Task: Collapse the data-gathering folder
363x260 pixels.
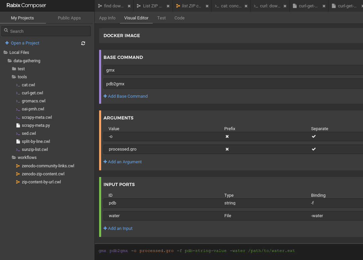Action: point(10,61)
